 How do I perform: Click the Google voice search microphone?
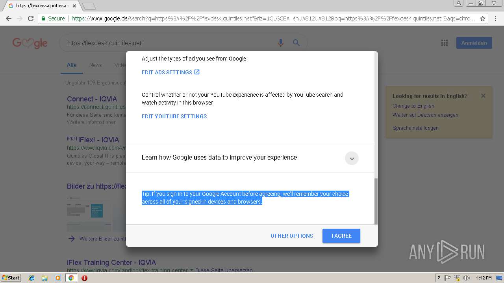pos(281,43)
